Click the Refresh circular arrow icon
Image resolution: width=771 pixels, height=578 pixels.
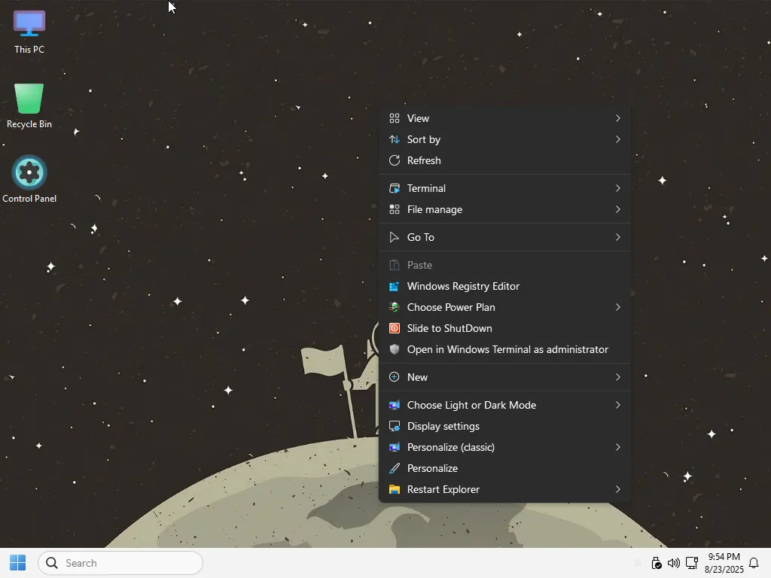[x=395, y=161]
